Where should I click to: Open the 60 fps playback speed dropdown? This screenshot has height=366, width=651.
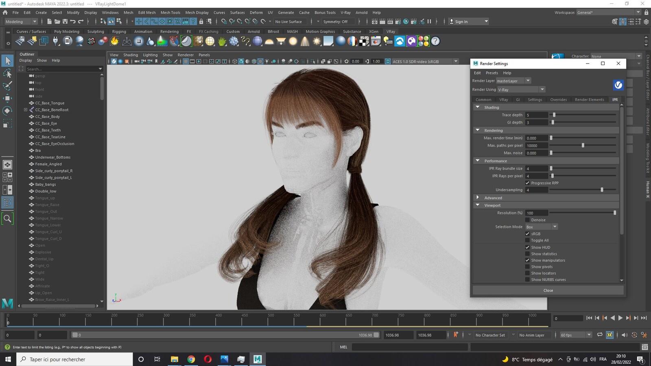point(576,335)
